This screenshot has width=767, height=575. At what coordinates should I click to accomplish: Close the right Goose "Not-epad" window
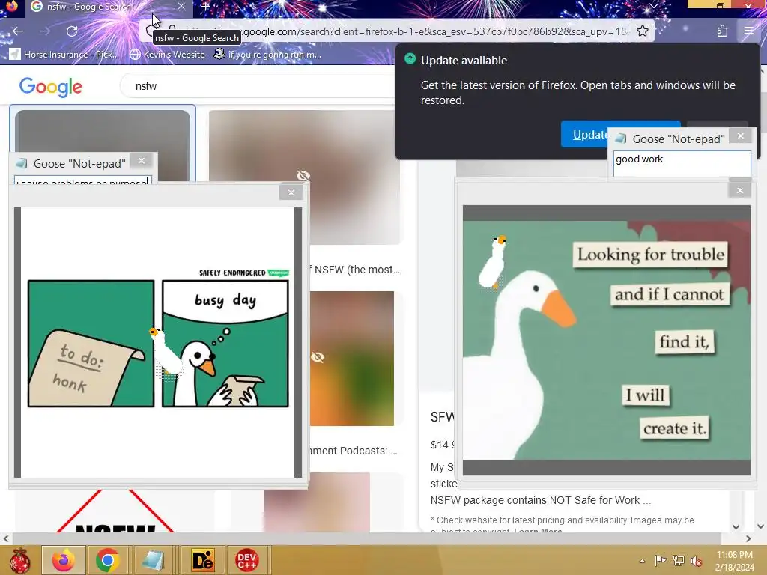pos(741,136)
